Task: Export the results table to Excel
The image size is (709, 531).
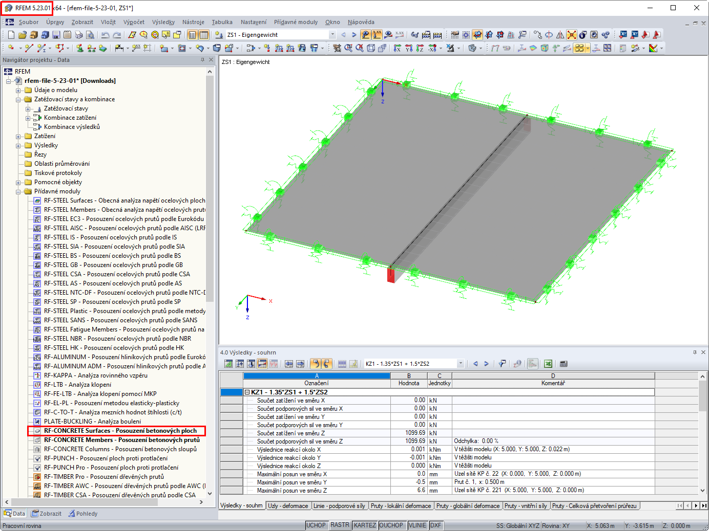Action: pos(548,364)
